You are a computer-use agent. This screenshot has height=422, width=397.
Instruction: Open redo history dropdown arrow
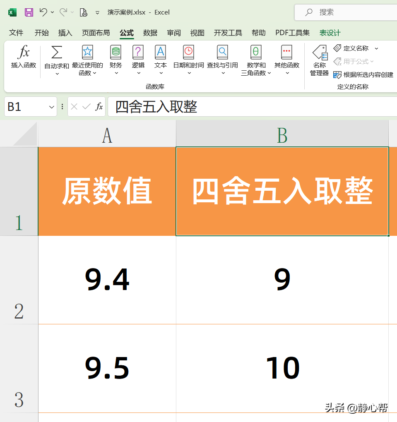[x=72, y=12]
